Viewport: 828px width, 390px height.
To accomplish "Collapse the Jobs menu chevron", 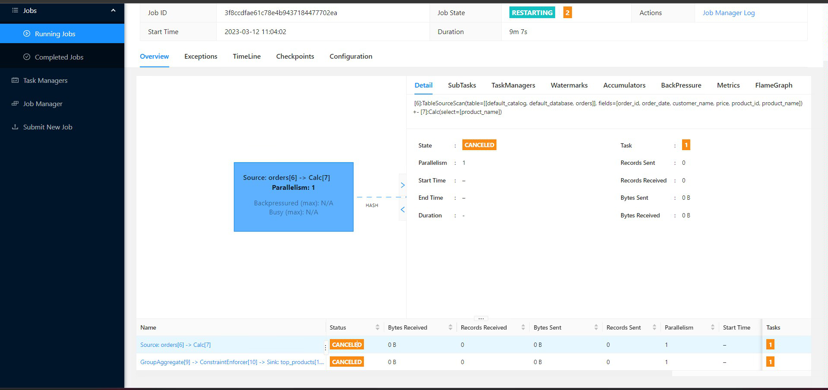I will [x=113, y=10].
